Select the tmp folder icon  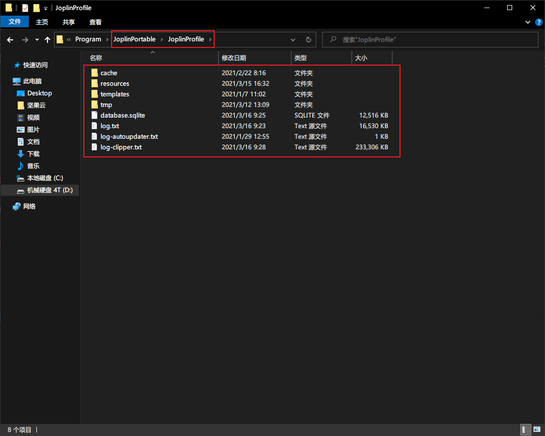tap(94, 104)
